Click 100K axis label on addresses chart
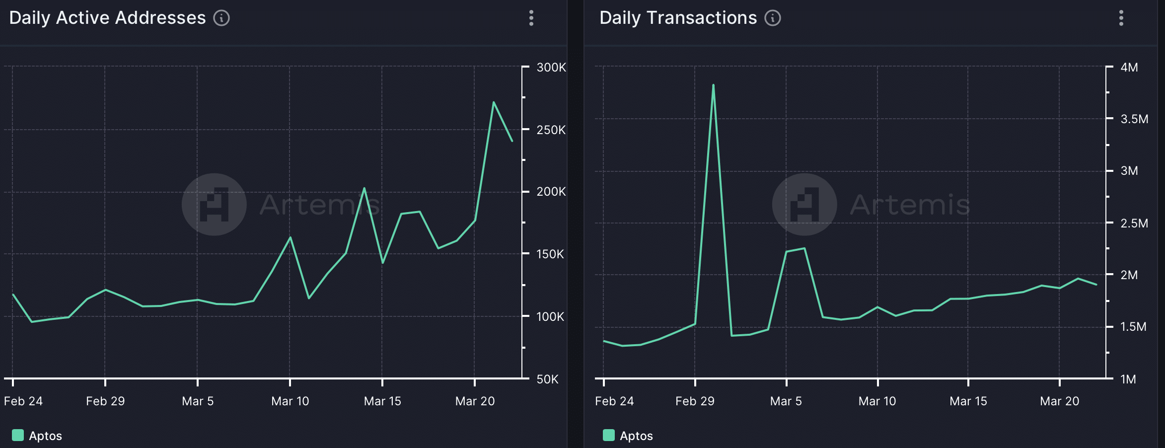Screen dimensions: 1165x448 click(550, 317)
